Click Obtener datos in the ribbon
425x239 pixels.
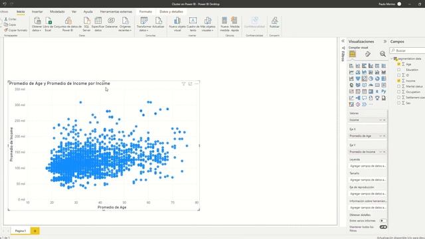coord(37,24)
